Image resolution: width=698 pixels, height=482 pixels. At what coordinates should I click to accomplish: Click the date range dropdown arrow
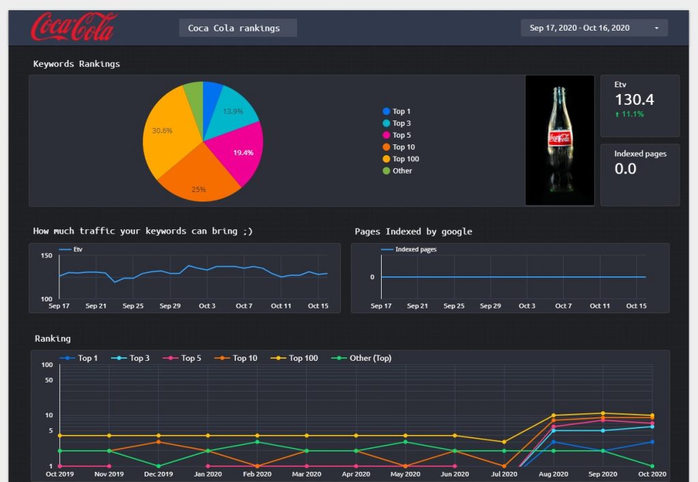[x=656, y=28]
